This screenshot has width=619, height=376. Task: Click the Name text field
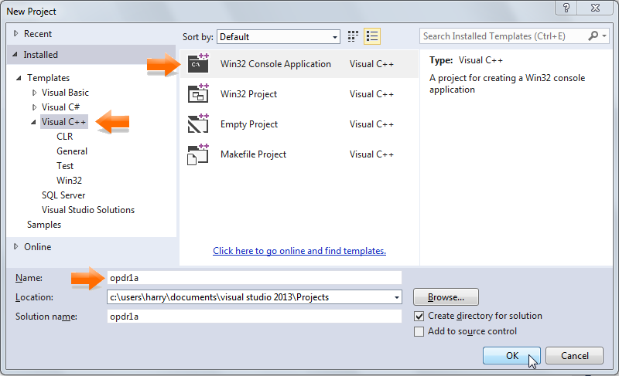(254, 277)
